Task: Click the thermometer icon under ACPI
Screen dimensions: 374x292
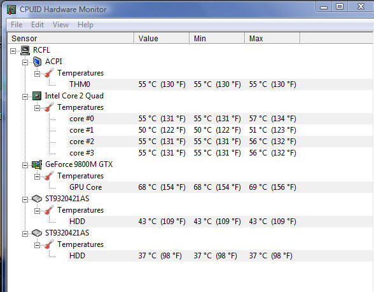Action: coord(49,73)
